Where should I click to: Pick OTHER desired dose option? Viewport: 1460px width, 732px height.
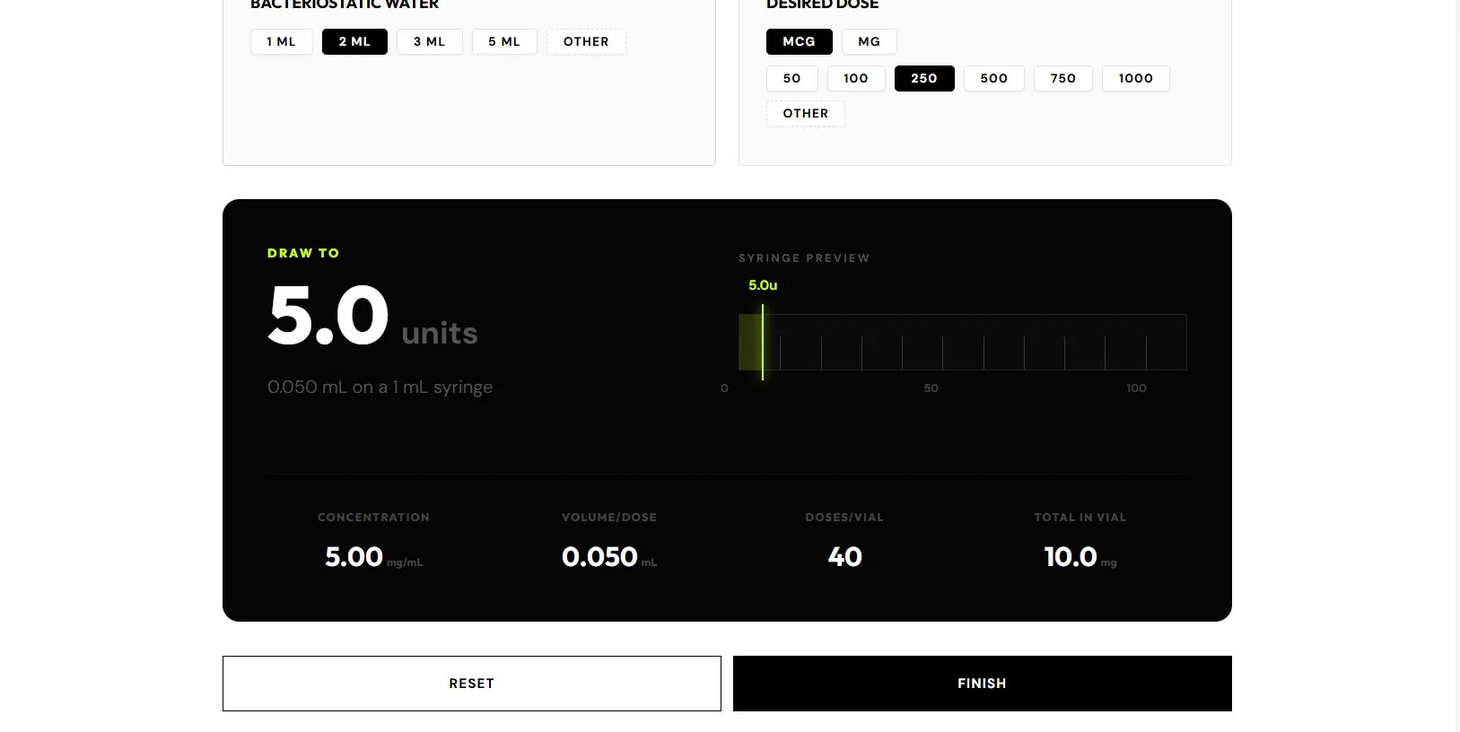coord(805,114)
